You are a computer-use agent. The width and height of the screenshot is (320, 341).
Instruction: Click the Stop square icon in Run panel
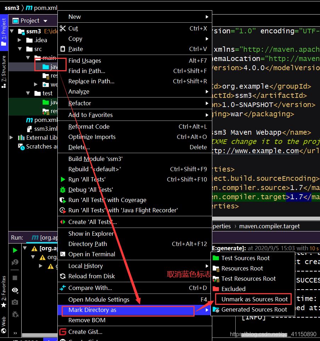click(15, 278)
